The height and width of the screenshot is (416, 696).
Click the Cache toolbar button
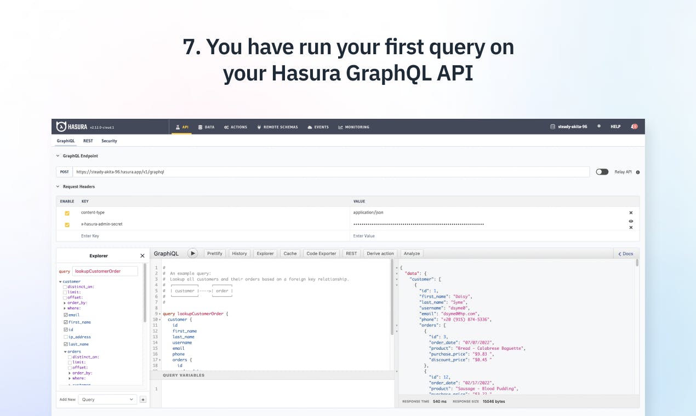coord(290,253)
